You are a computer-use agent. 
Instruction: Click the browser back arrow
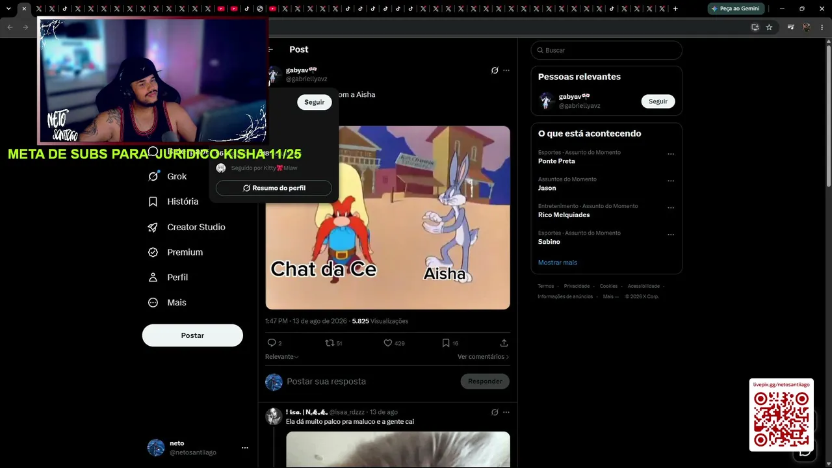click(10, 27)
